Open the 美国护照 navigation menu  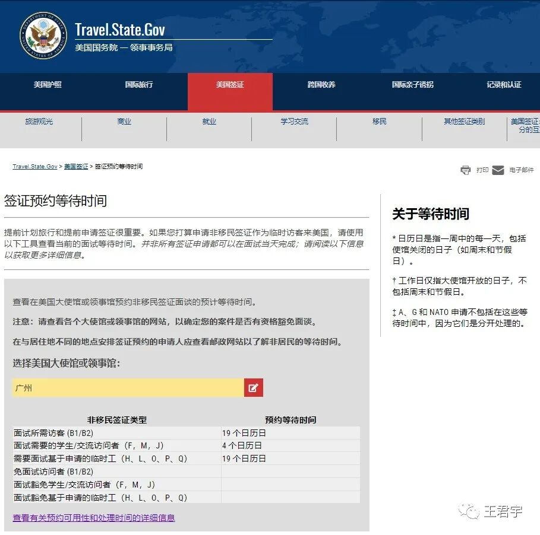(x=49, y=85)
